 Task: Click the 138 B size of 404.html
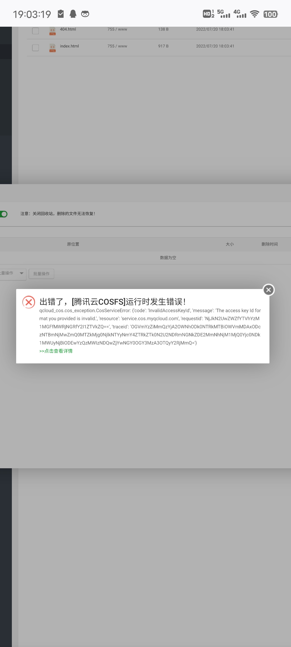pos(163,29)
